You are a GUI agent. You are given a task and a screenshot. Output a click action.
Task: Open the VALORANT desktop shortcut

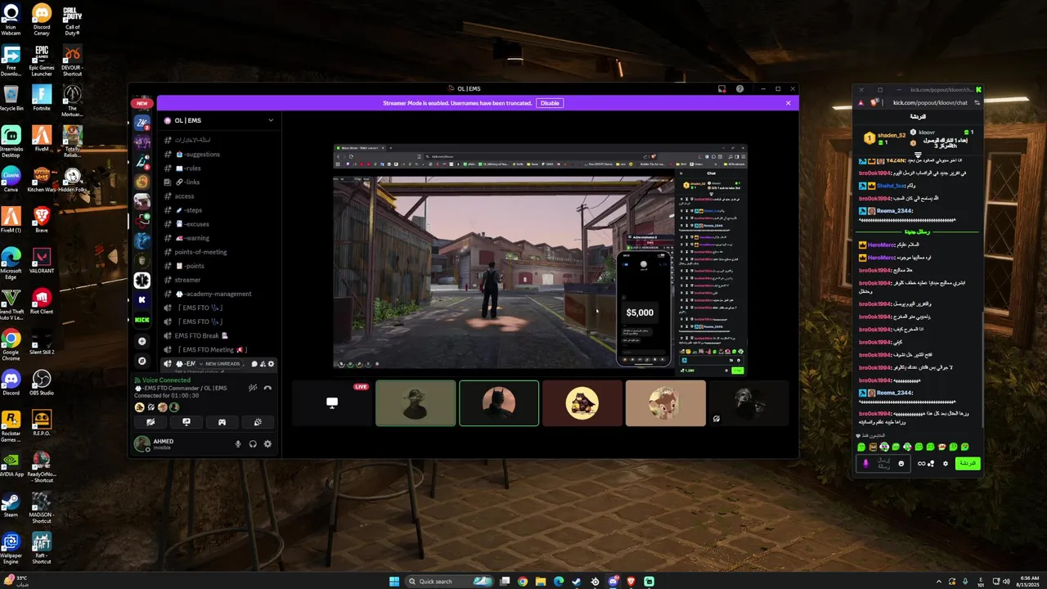coord(42,261)
